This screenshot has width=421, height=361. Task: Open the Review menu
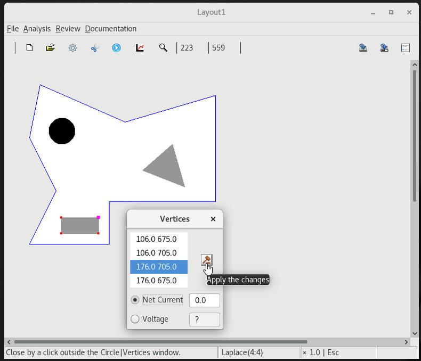tap(68, 29)
